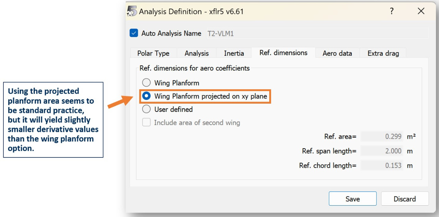Select the Ref. dimensions tab

pyautogui.click(x=283, y=53)
